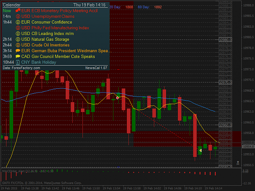Click the 'Data: ForexFactory.com' source label
The width and height of the screenshot is (255, 191).
pyautogui.click(x=21, y=68)
